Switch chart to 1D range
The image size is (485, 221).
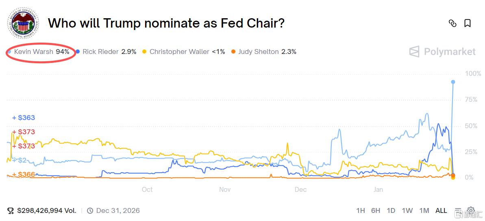click(x=391, y=210)
